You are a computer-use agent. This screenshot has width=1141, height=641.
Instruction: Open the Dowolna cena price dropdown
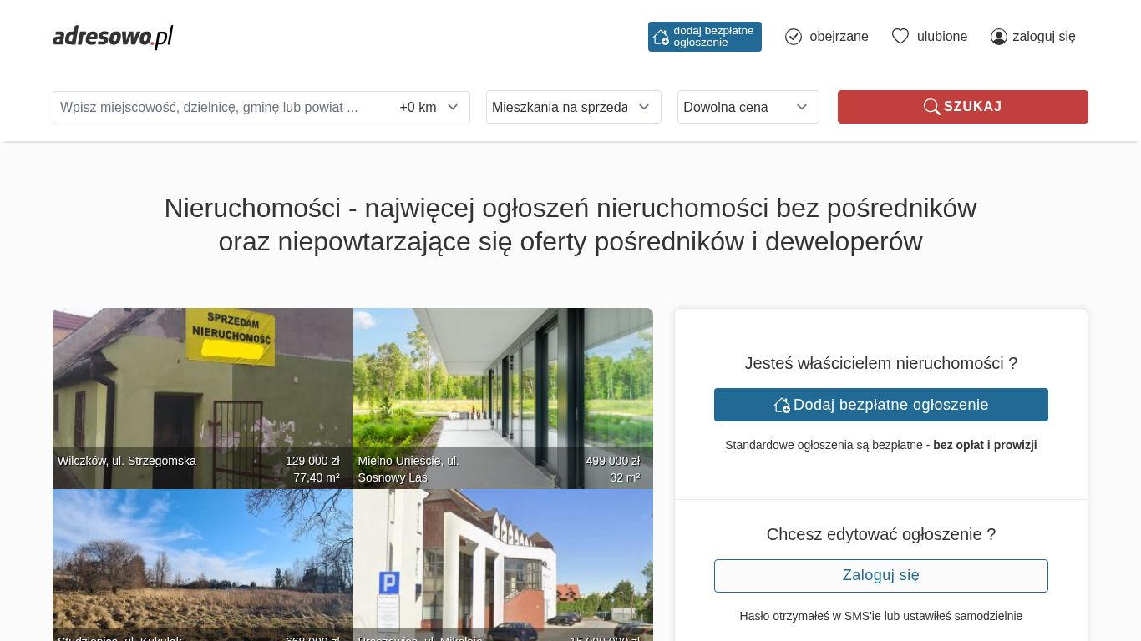click(x=748, y=107)
